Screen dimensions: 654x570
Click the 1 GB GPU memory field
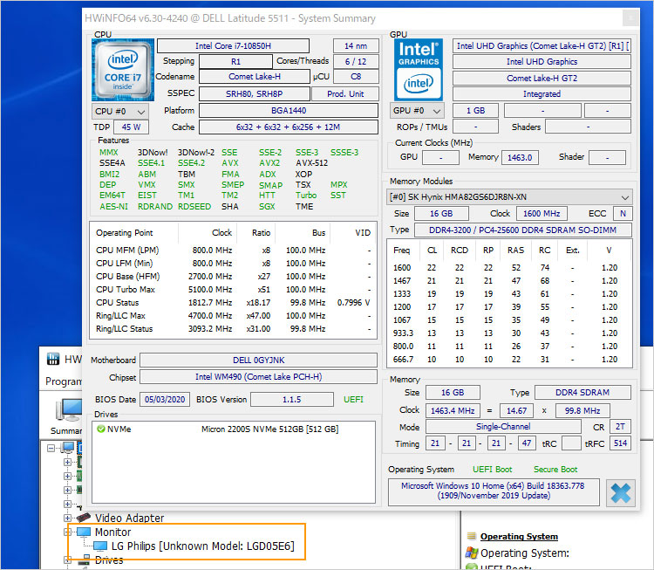[475, 111]
